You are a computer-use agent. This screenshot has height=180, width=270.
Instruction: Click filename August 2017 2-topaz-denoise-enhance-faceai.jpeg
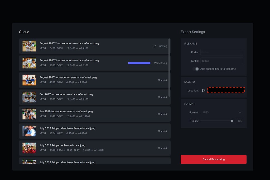click(x=69, y=44)
